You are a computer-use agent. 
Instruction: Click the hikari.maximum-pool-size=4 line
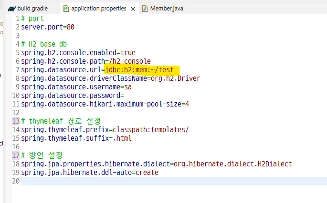point(105,104)
